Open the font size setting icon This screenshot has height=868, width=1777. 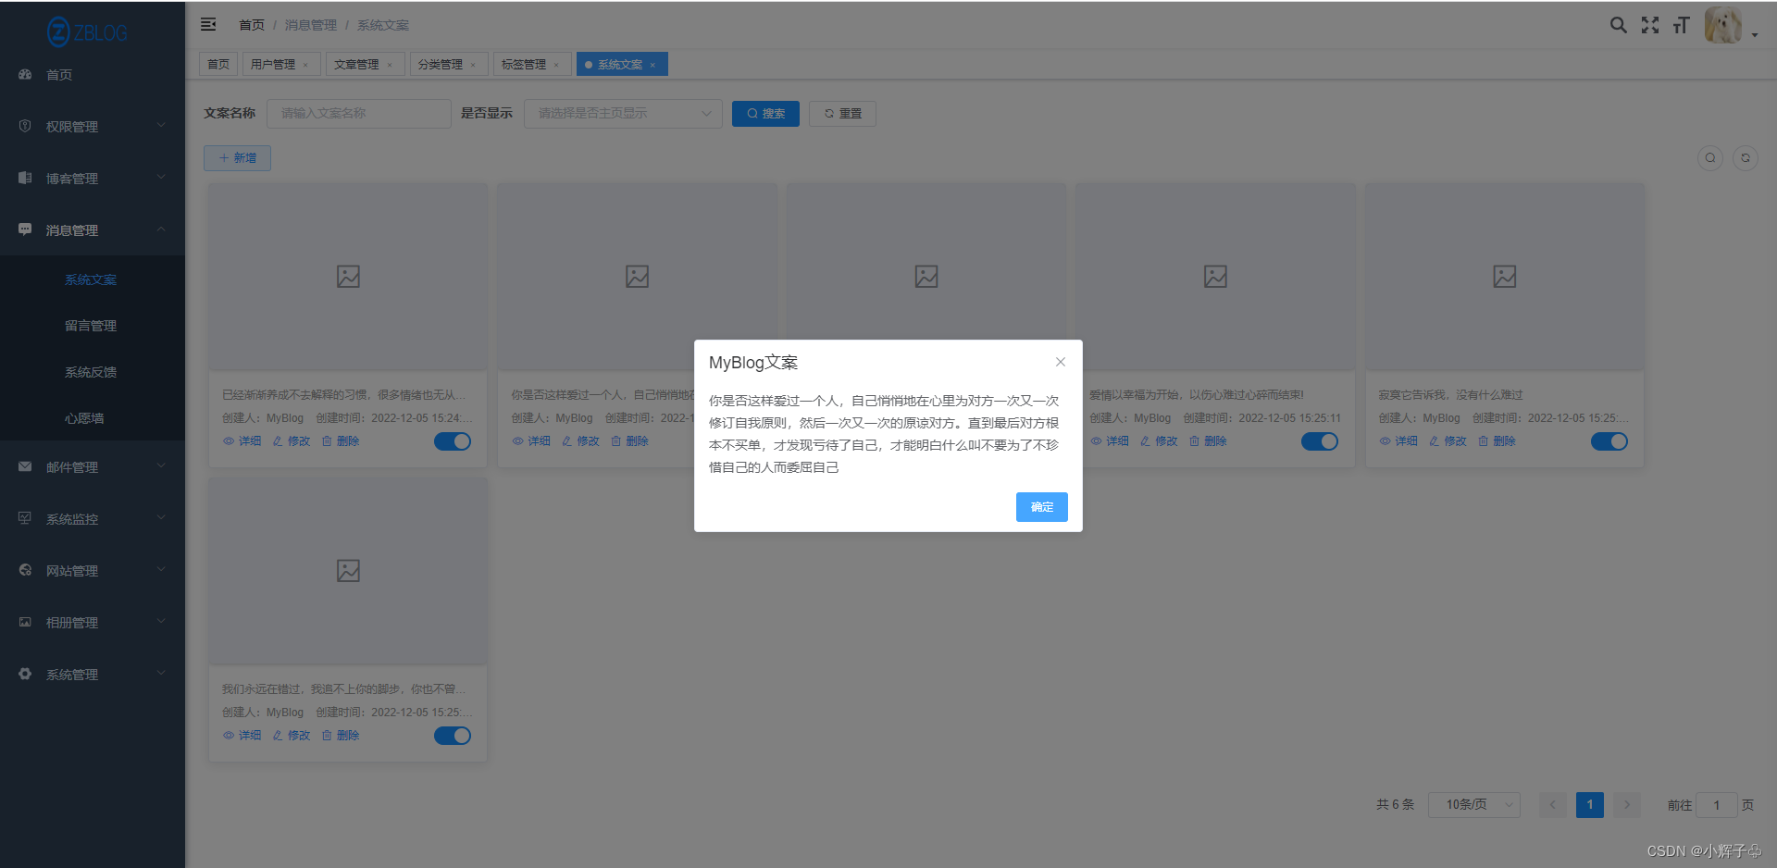[x=1682, y=25]
